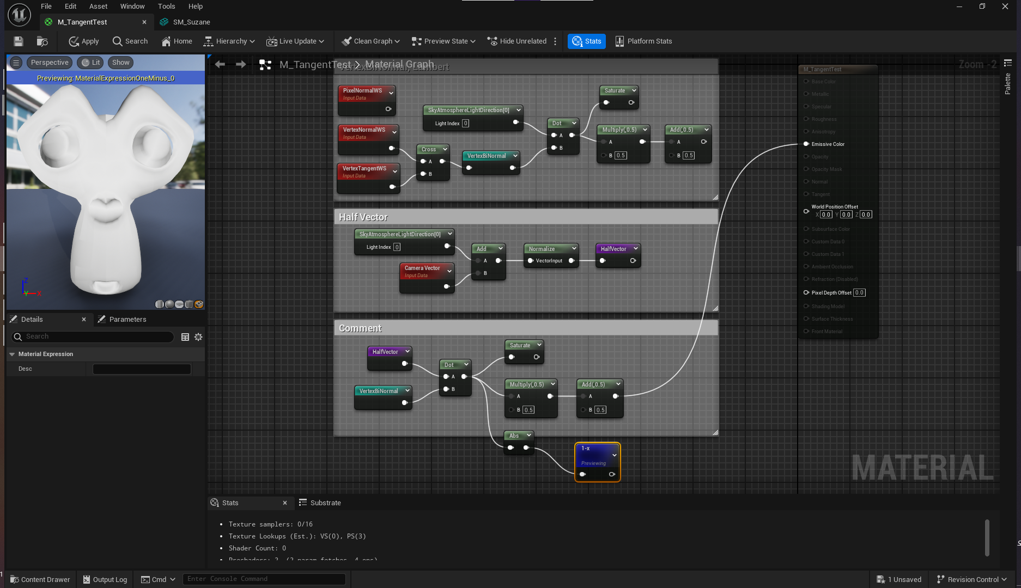This screenshot has width=1021, height=588.
Task: Browse to asset in Content Browser icon
Action: point(42,41)
